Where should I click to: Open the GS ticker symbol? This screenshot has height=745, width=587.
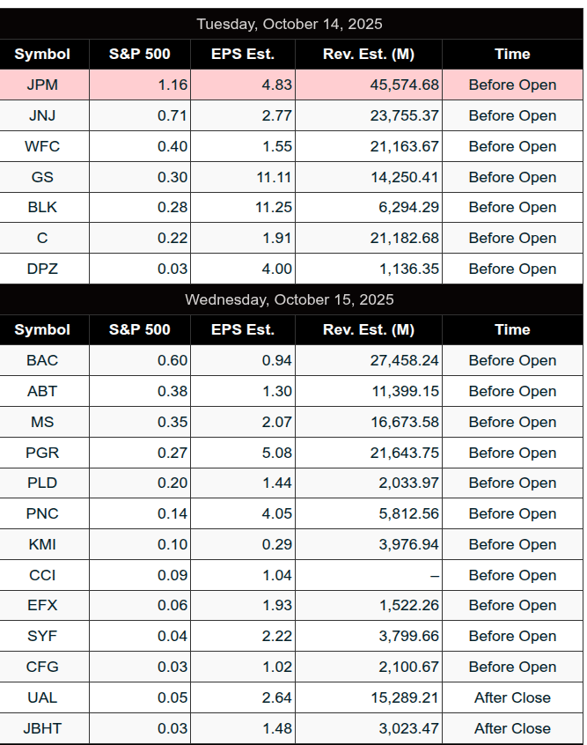(42, 177)
